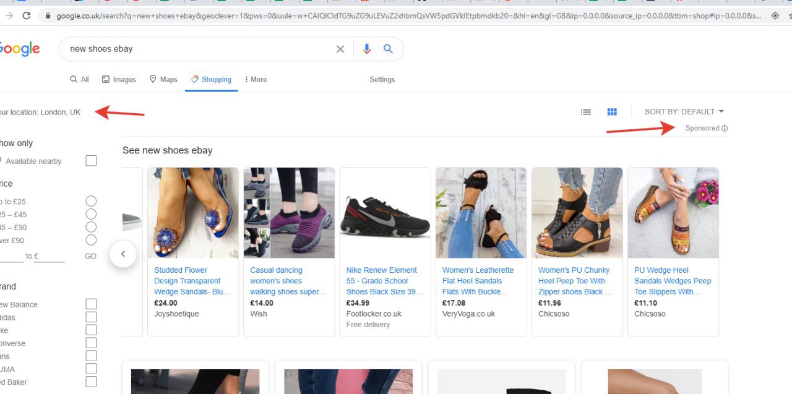Click the Footlocker.co.uk seller name
Screen dimensions: 792x394
click(x=374, y=314)
